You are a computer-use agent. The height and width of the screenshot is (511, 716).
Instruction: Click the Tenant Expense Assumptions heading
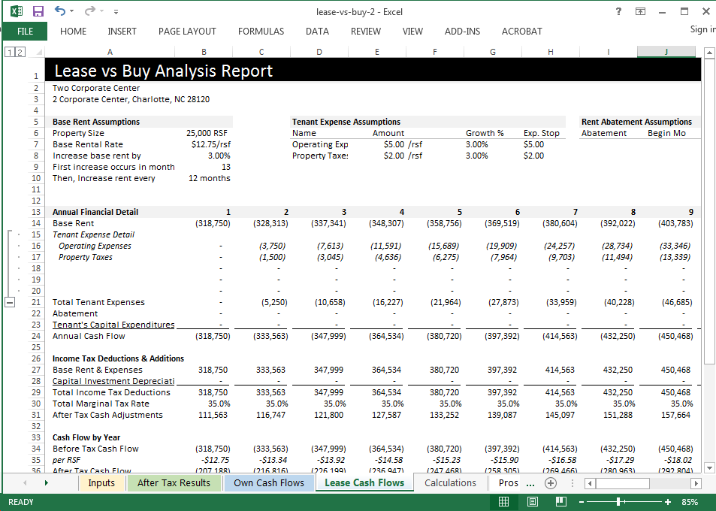click(x=346, y=122)
